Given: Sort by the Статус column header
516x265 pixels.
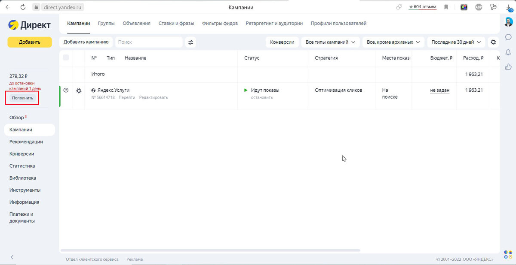Looking at the screenshot, I should pyautogui.click(x=252, y=58).
